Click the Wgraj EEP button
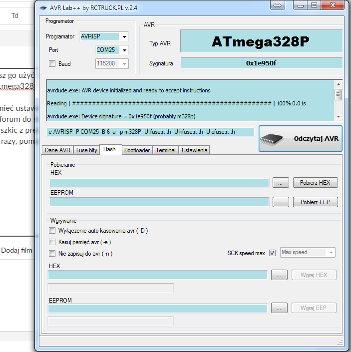This screenshot has width=351, height=352. pos(314,308)
